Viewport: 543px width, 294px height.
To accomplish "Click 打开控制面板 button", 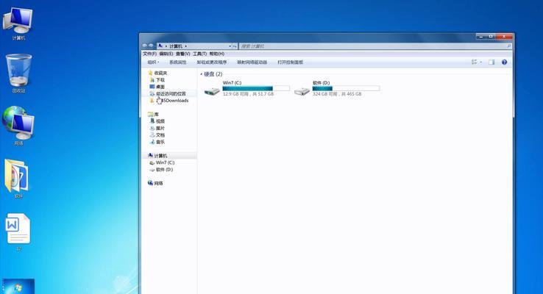I will coord(290,62).
